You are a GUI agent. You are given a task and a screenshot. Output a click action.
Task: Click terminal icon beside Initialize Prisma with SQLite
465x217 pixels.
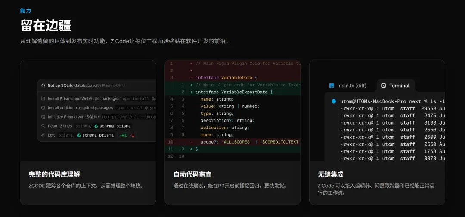pos(43,117)
